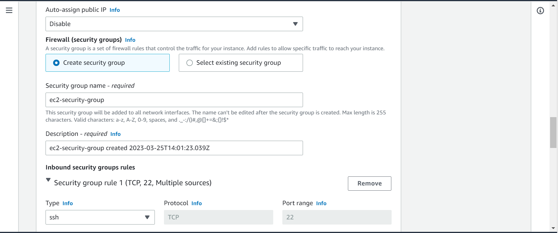Click the disabled Port range 22 field

337,217
